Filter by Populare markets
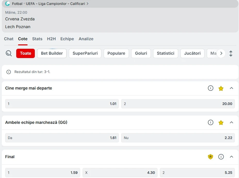The height and width of the screenshot is (178, 239). pos(116,53)
